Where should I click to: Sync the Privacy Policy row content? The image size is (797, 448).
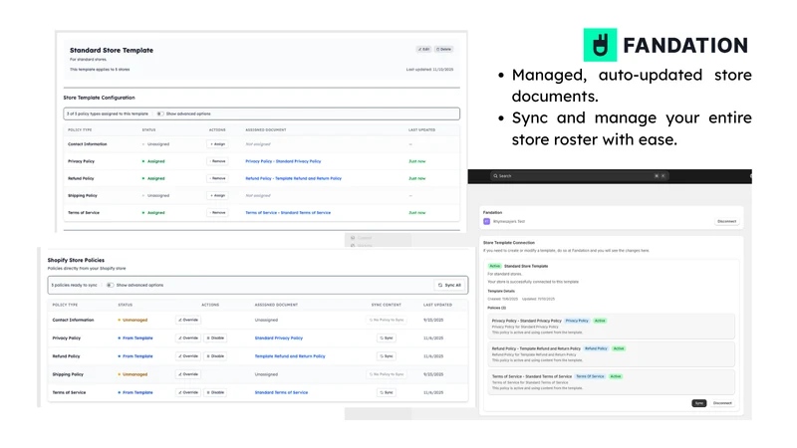(387, 337)
